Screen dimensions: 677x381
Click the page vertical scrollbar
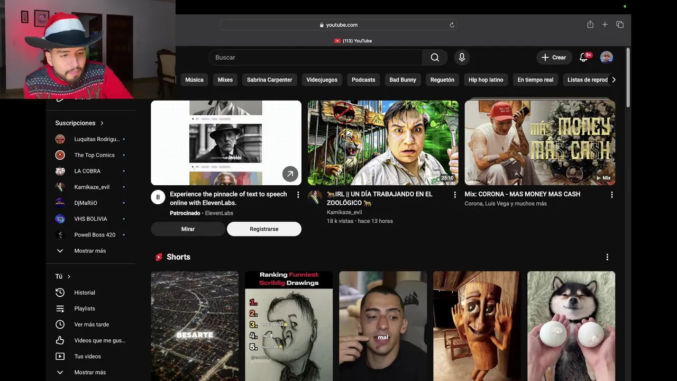(x=628, y=77)
